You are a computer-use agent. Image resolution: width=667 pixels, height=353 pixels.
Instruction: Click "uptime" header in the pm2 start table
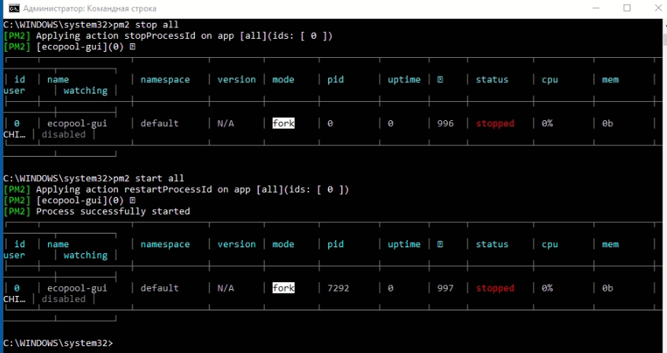click(404, 244)
